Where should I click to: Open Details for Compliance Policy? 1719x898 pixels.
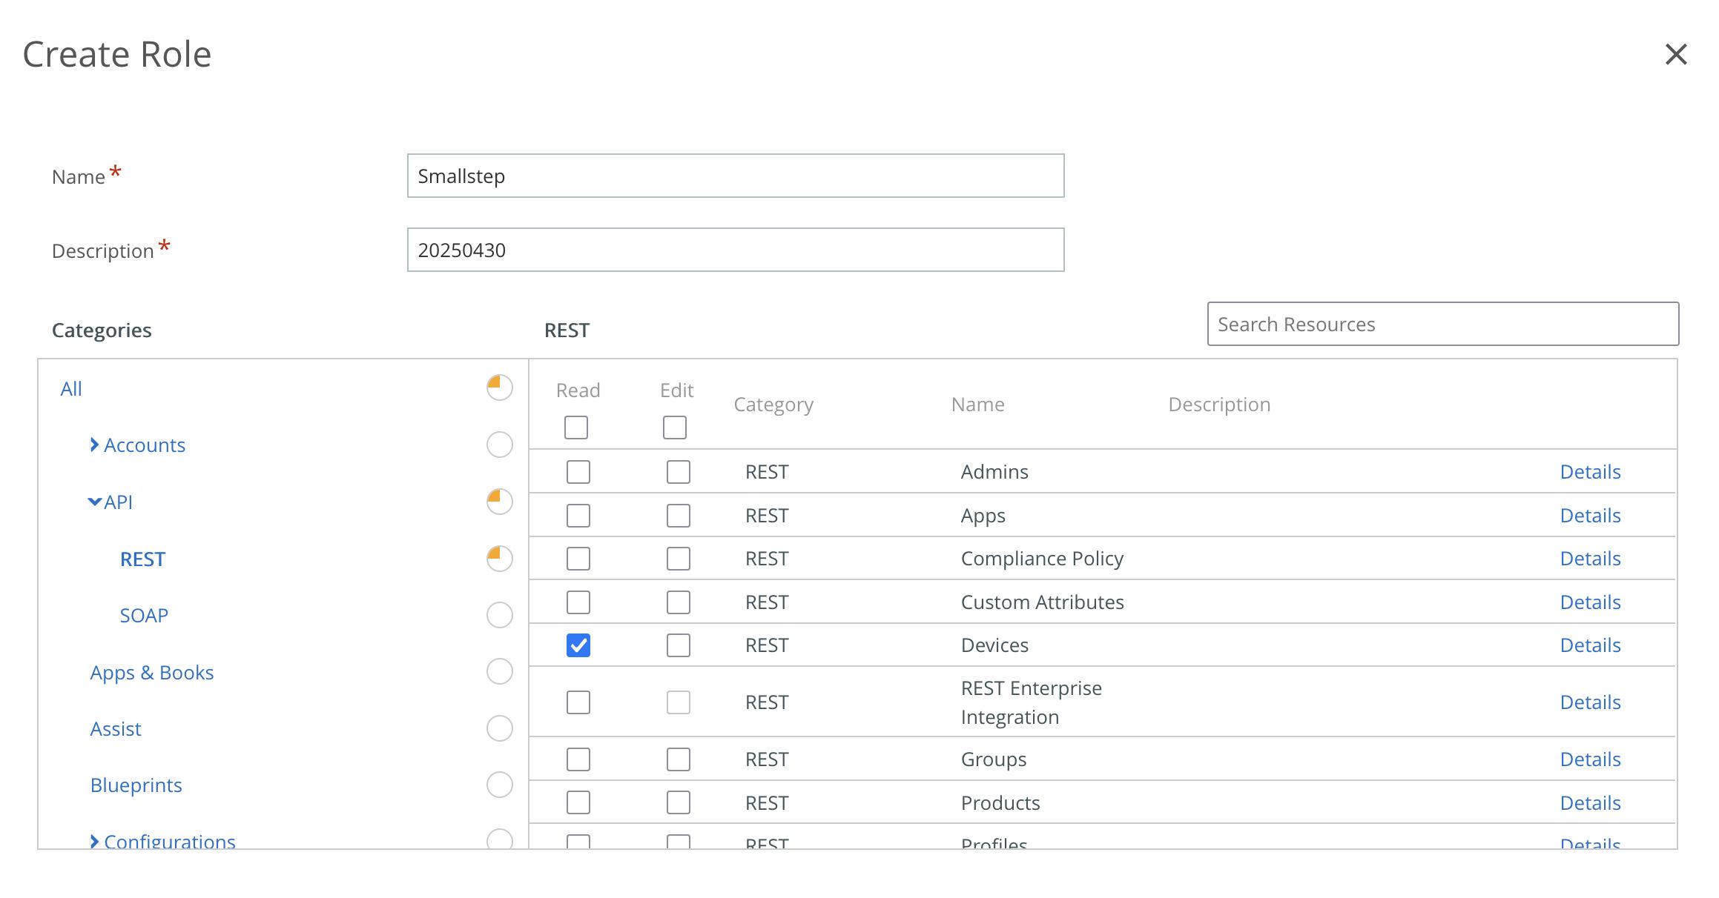click(x=1590, y=558)
